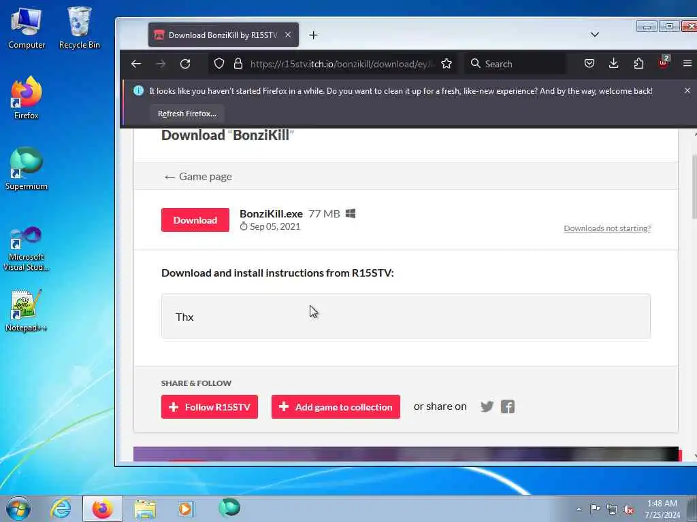Click the padlock site security icon
The image size is (697, 522).
tap(238, 63)
